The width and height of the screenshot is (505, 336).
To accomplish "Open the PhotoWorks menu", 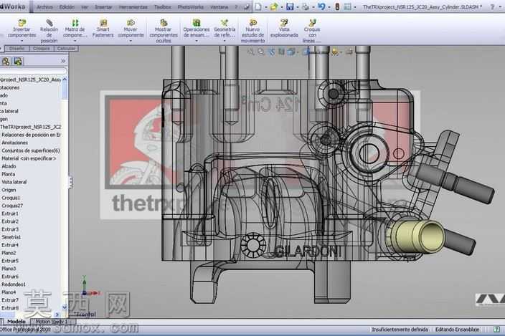I will [x=191, y=6].
